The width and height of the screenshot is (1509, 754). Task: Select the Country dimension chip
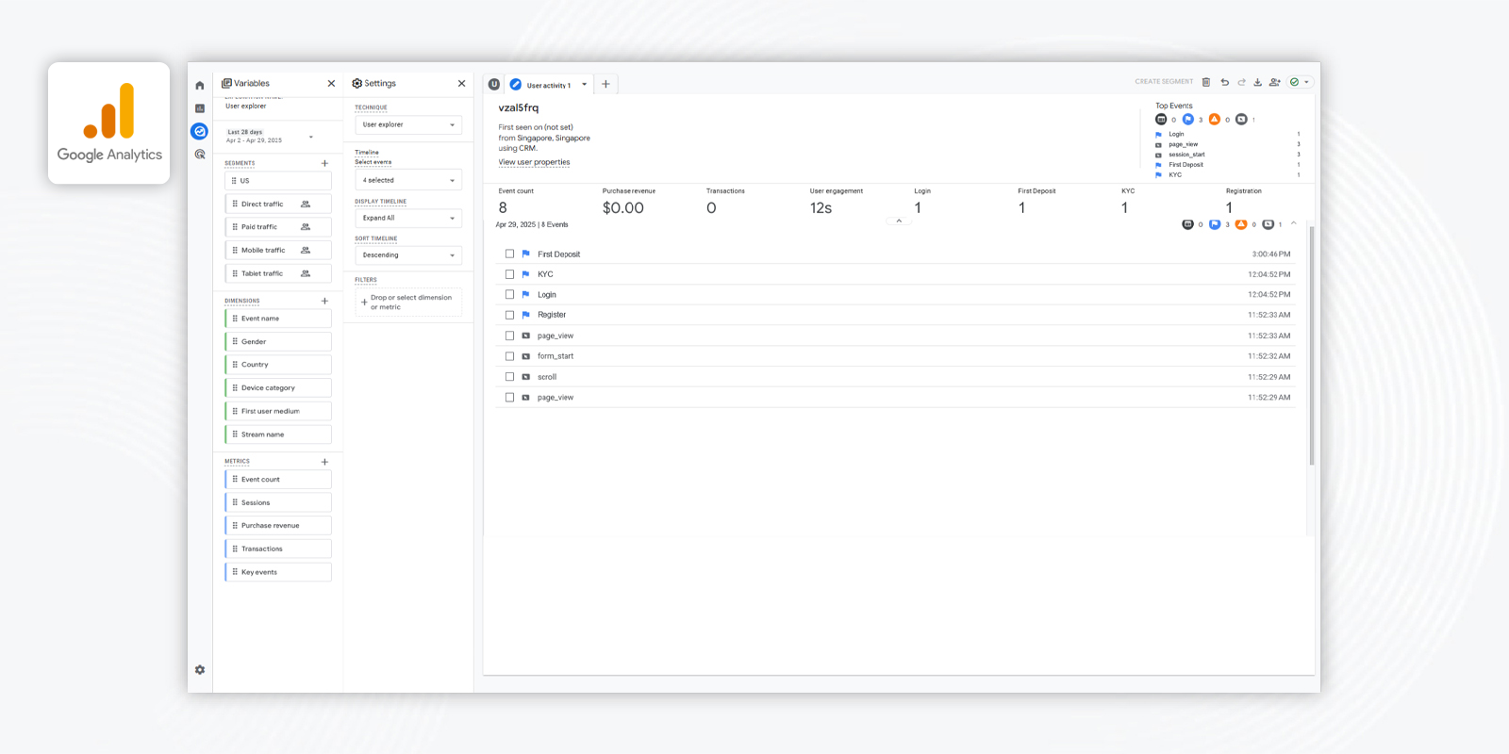click(x=278, y=365)
